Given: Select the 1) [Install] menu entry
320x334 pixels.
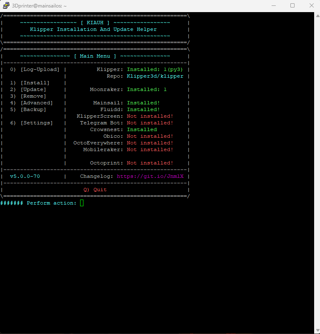Looking at the screenshot, I should (30, 83).
